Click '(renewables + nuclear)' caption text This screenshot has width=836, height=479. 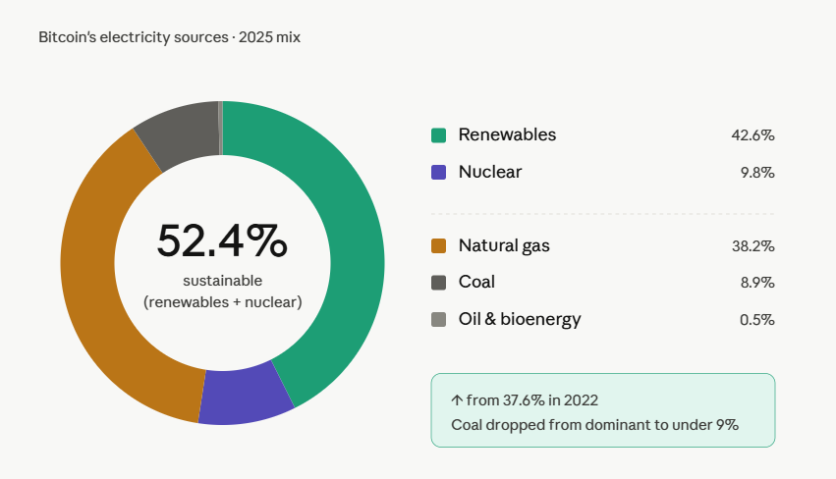coord(222,302)
